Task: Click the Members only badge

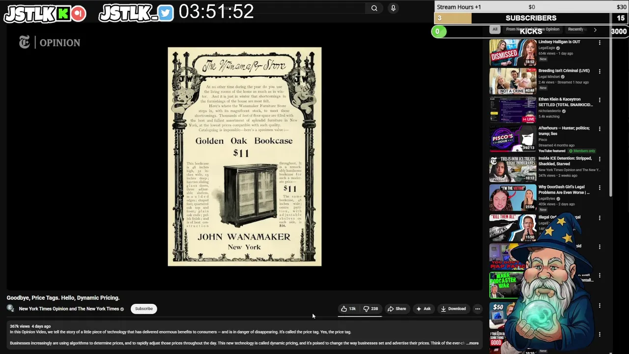Action: tap(582, 151)
